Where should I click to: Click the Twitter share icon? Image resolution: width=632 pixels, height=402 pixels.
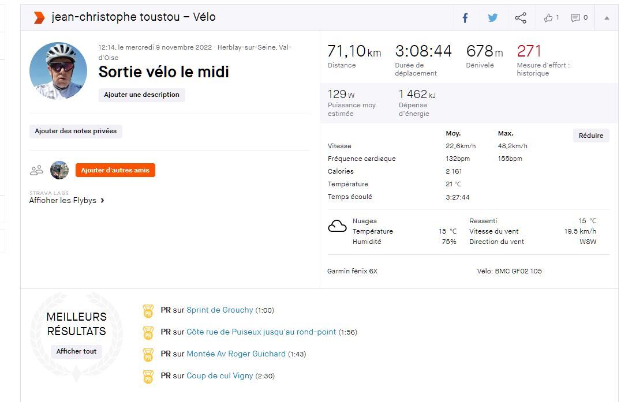(x=492, y=18)
